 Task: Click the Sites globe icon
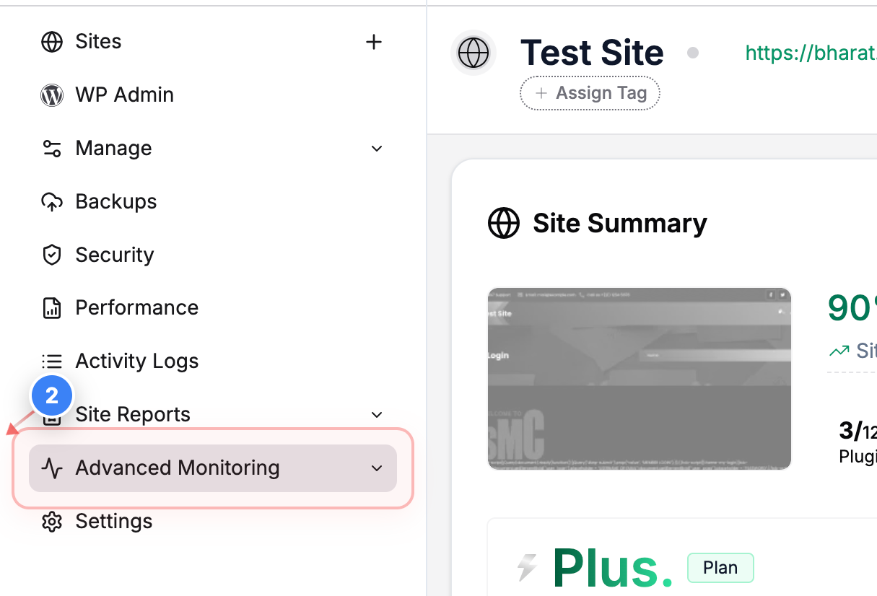point(51,41)
